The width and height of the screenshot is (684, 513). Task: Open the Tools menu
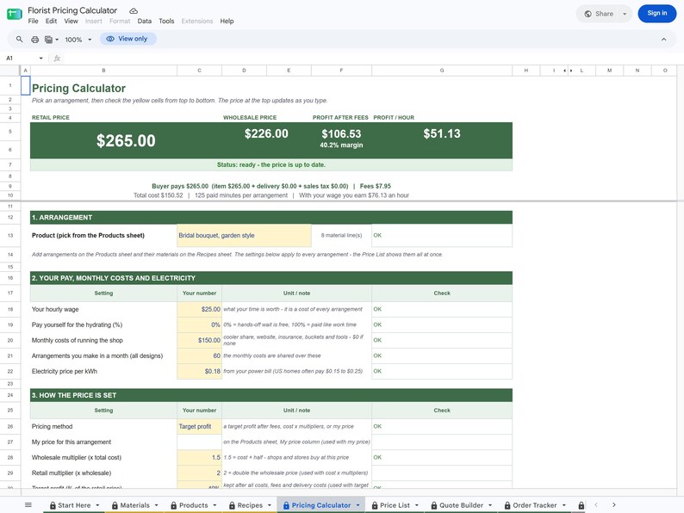point(166,21)
